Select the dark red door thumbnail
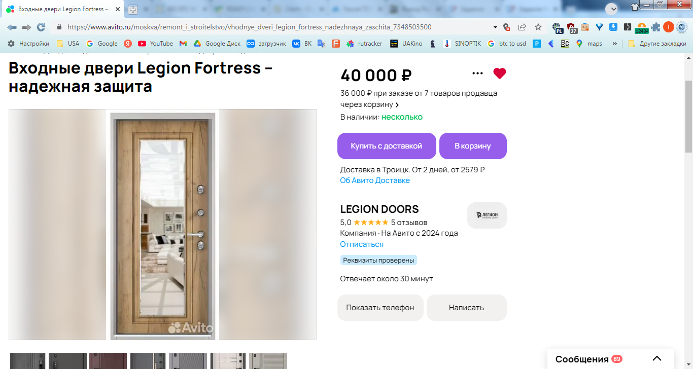 [108, 361]
